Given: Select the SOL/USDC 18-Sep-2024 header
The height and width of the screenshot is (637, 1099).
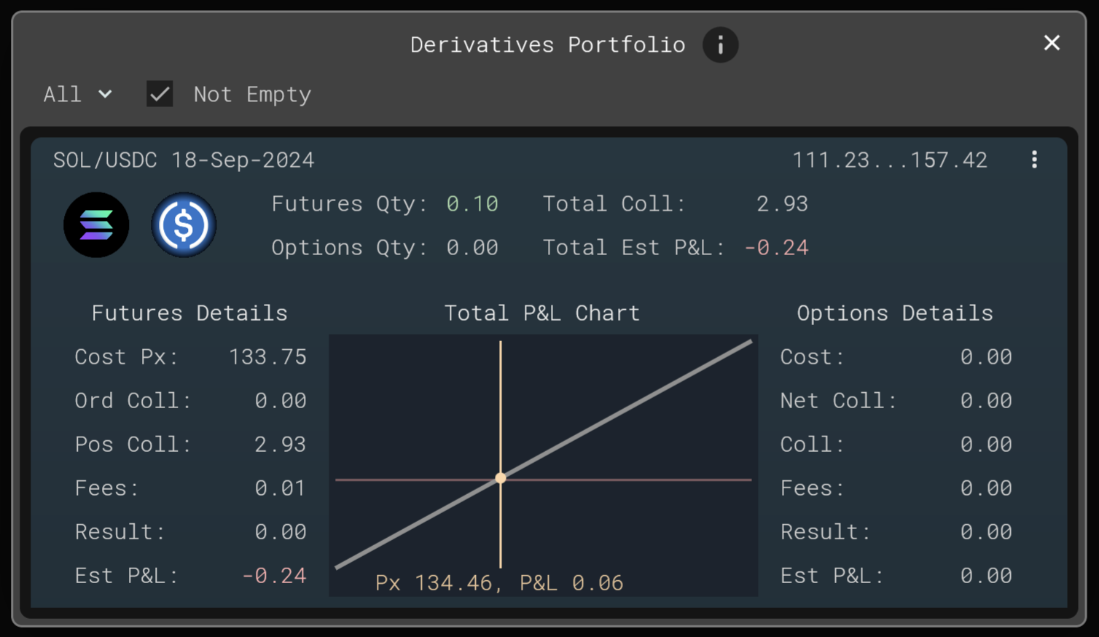Looking at the screenshot, I should click(184, 160).
